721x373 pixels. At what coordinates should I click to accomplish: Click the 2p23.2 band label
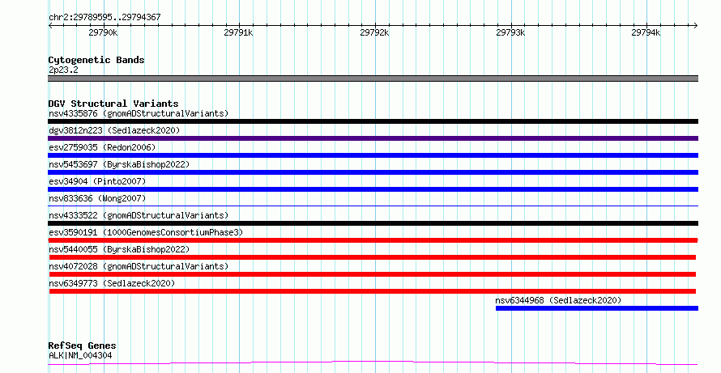[63, 70]
